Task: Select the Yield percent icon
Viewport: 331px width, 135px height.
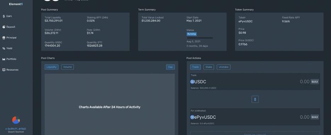Action: click(4, 48)
